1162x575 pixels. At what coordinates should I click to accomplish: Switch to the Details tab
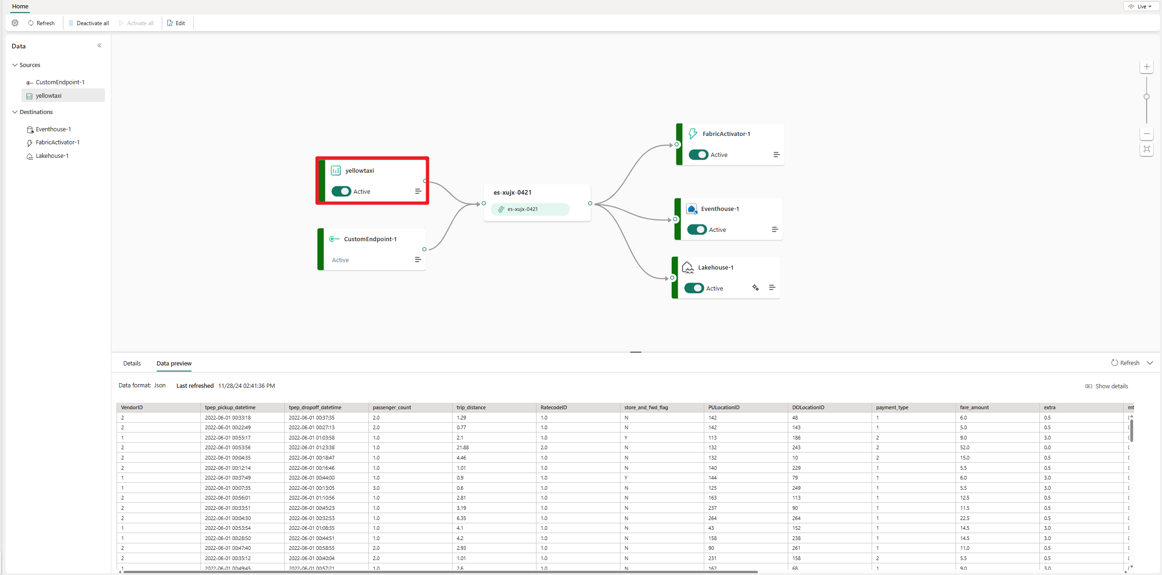pyautogui.click(x=132, y=363)
